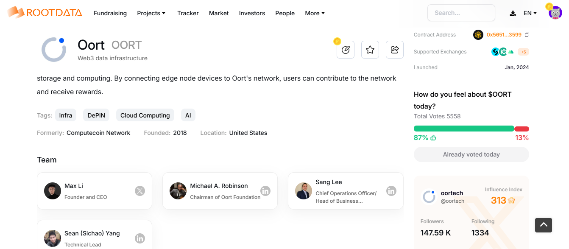Open Max Li's profile photo
This screenshot has width=569, height=249.
pos(53,191)
